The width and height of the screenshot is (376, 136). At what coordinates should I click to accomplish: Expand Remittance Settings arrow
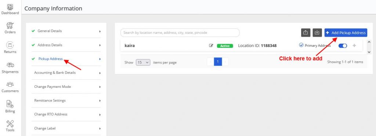pos(100,101)
